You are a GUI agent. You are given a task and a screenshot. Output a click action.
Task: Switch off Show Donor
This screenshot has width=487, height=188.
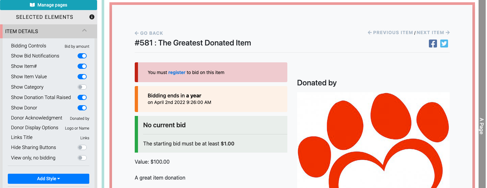[82, 108]
